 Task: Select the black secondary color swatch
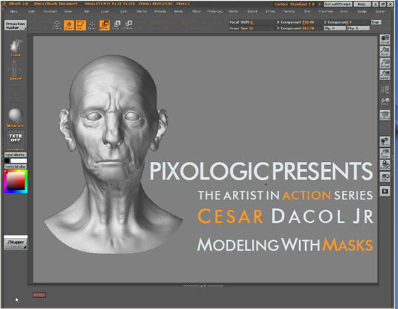click(7, 160)
